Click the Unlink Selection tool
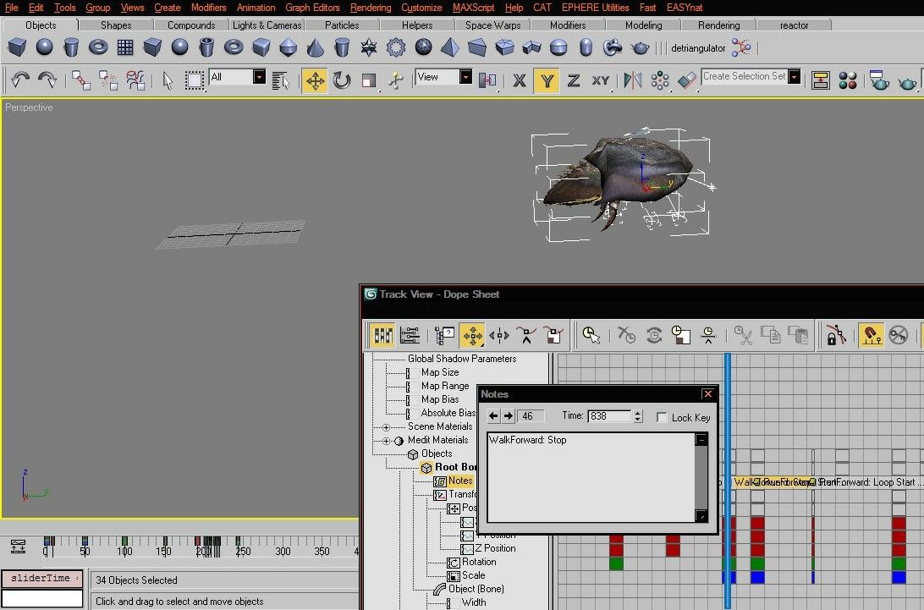 pos(107,80)
